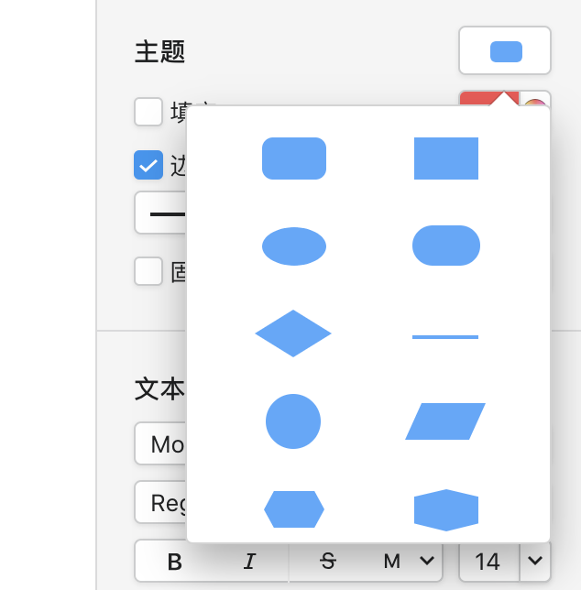Pick the diamond shape
Screen dimensions: 581x590
[x=293, y=333]
